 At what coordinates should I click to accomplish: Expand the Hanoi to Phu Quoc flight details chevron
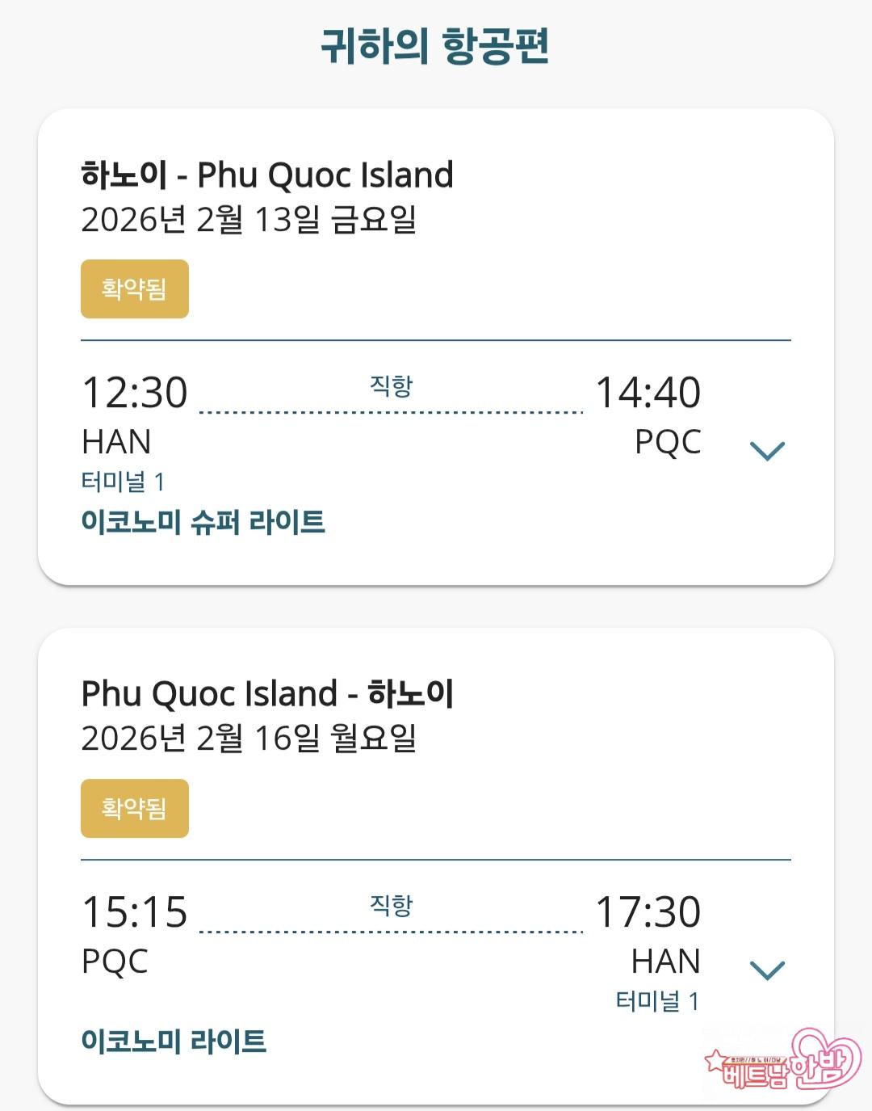[766, 450]
